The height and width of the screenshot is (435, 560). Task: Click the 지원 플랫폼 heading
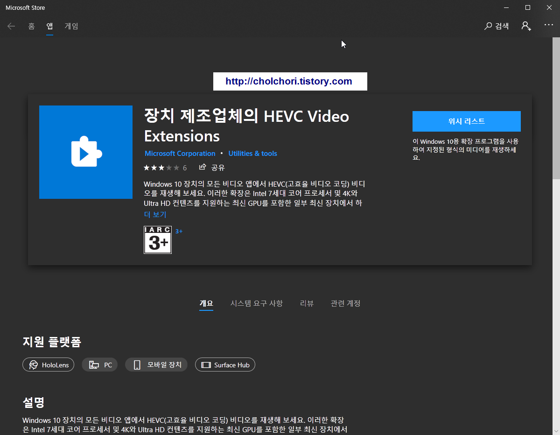pos(52,342)
